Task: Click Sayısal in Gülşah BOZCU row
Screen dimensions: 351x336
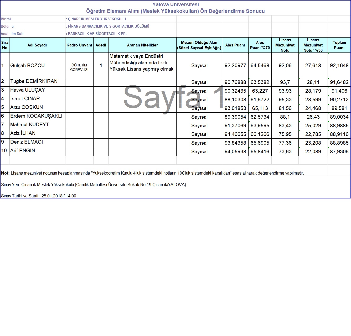Action: [x=199, y=65]
